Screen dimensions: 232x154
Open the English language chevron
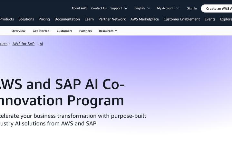[149, 8]
